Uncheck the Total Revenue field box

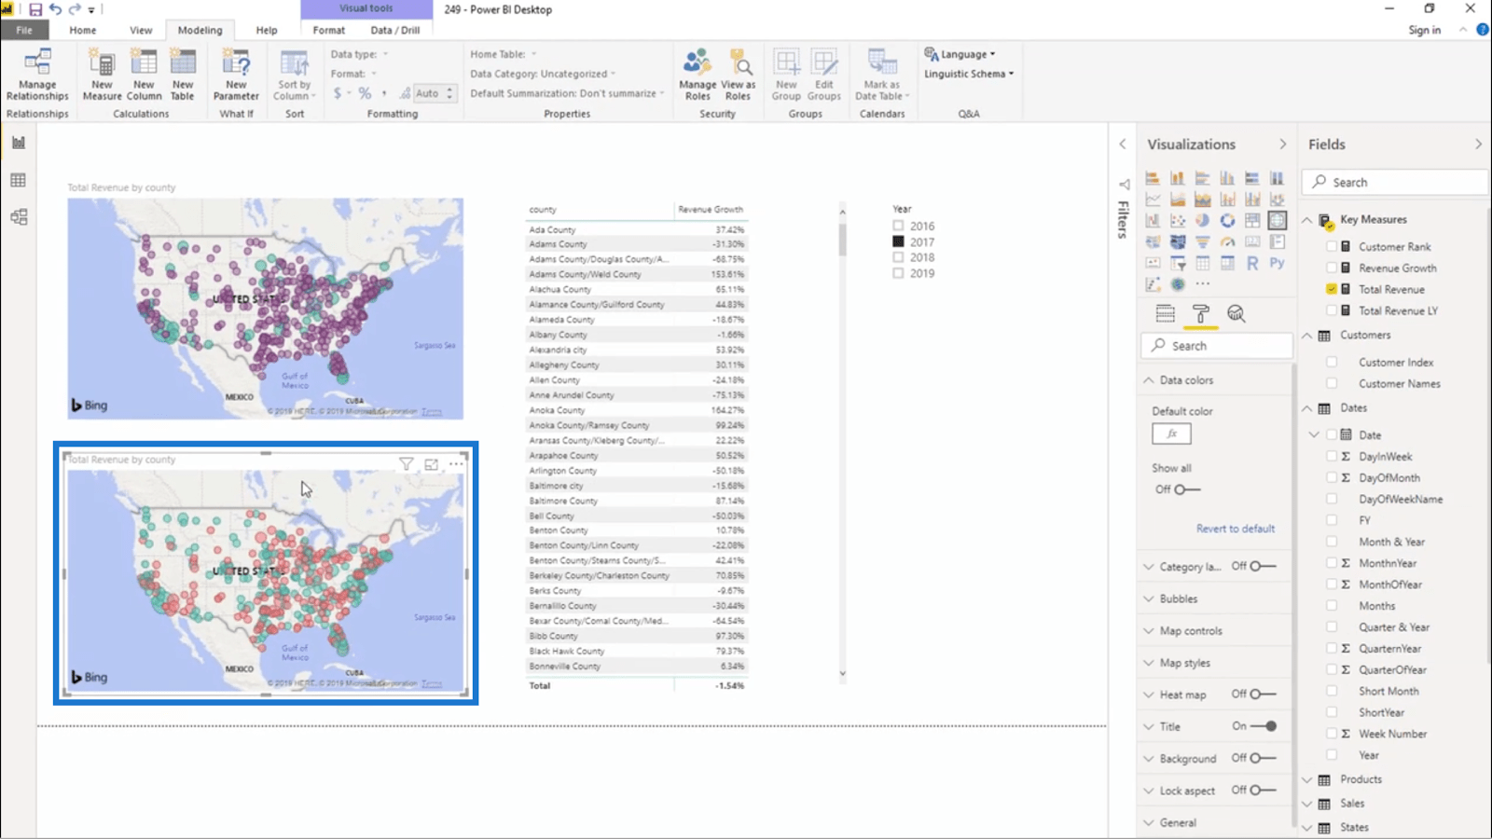tap(1332, 289)
